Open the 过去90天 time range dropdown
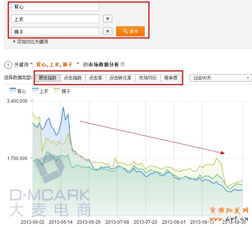 221,78
